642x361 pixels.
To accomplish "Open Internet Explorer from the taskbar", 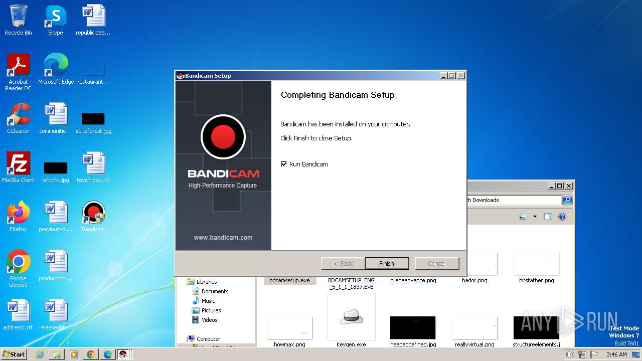I will click(x=40, y=354).
